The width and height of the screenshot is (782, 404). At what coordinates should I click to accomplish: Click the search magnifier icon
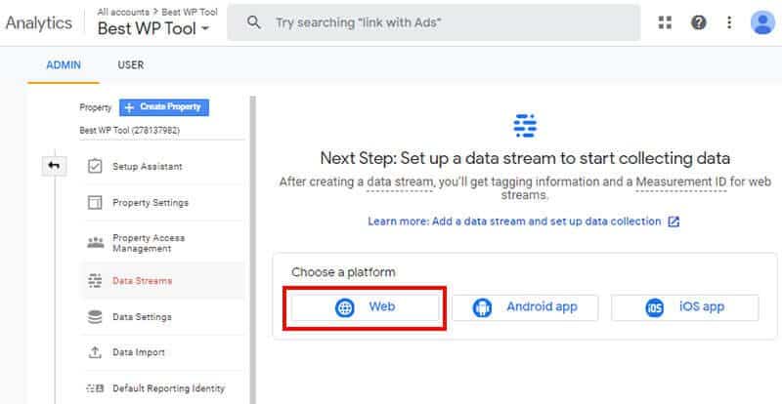click(x=254, y=22)
